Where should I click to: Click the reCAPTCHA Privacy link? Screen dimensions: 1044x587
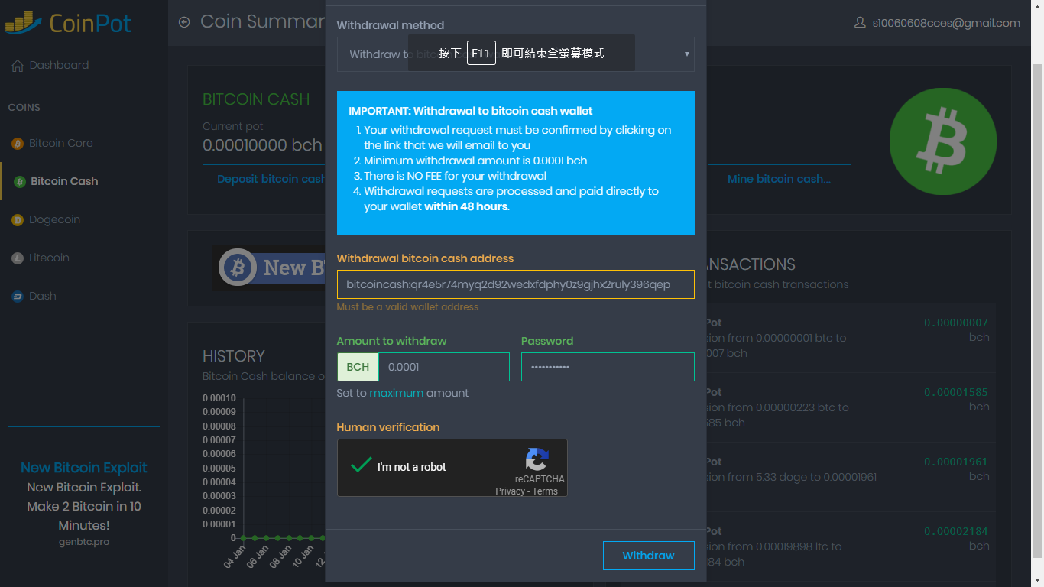click(x=509, y=491)
